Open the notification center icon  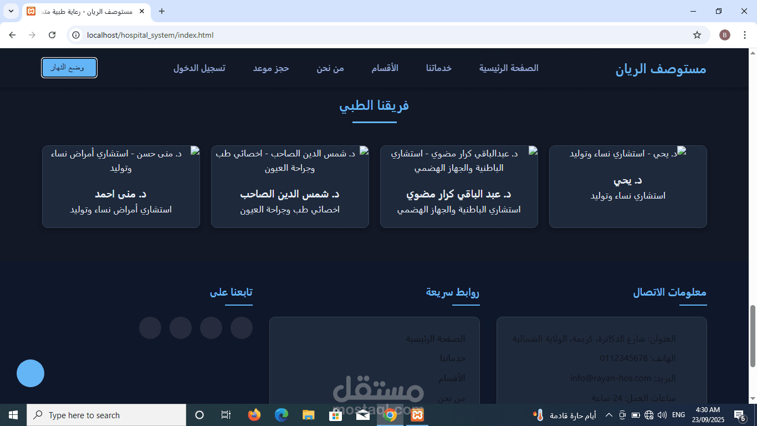tap(740, 415)
